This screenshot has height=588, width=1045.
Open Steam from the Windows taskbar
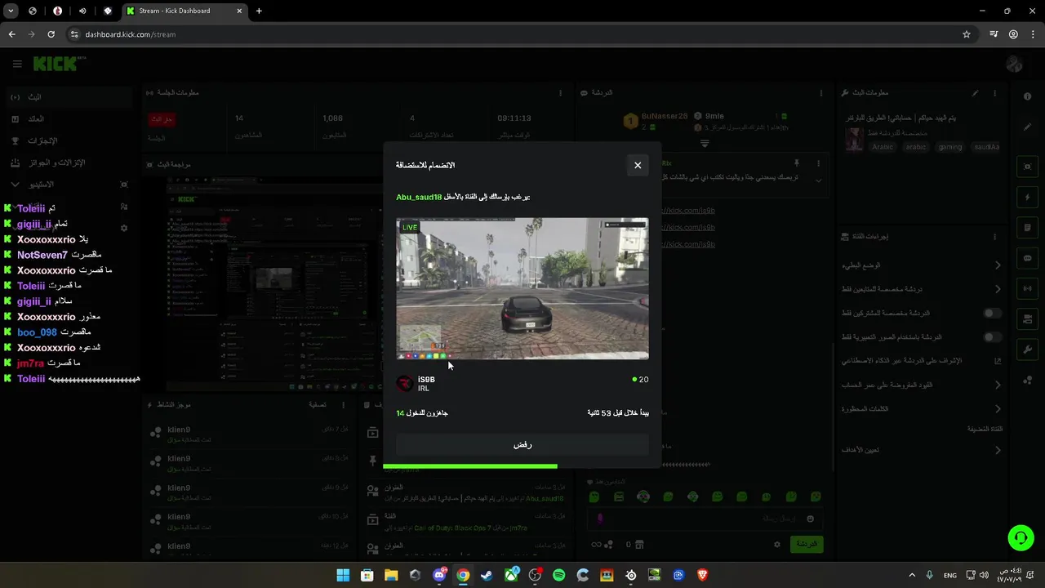point(487,576)
